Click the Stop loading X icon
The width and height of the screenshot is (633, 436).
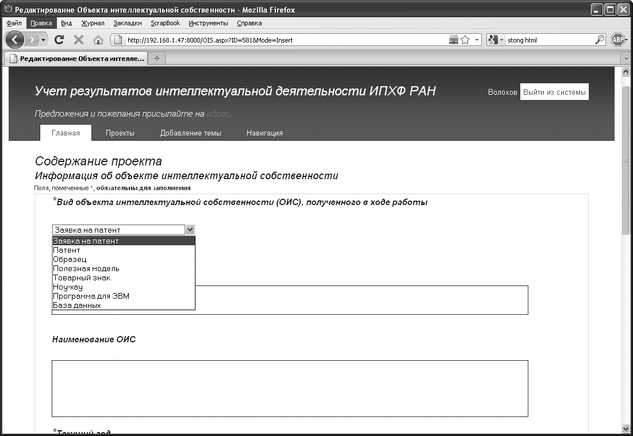(79, 40)
